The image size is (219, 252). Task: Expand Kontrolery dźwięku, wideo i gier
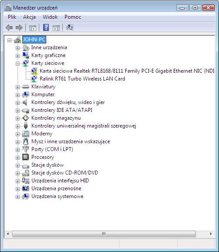point(17,103)
